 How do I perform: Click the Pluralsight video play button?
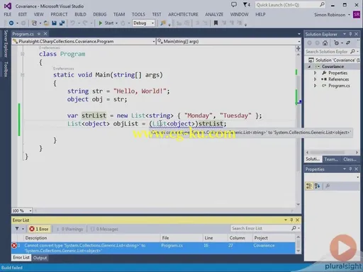[x=343, y=248]
